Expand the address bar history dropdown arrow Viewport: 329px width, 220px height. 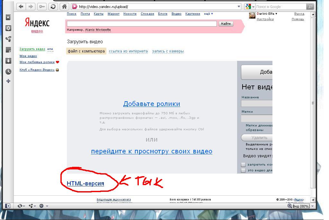tap(239, 7)
